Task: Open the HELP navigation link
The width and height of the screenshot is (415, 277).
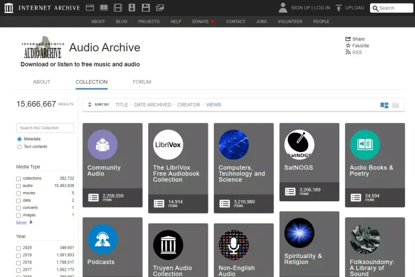Action: point(176,22)
